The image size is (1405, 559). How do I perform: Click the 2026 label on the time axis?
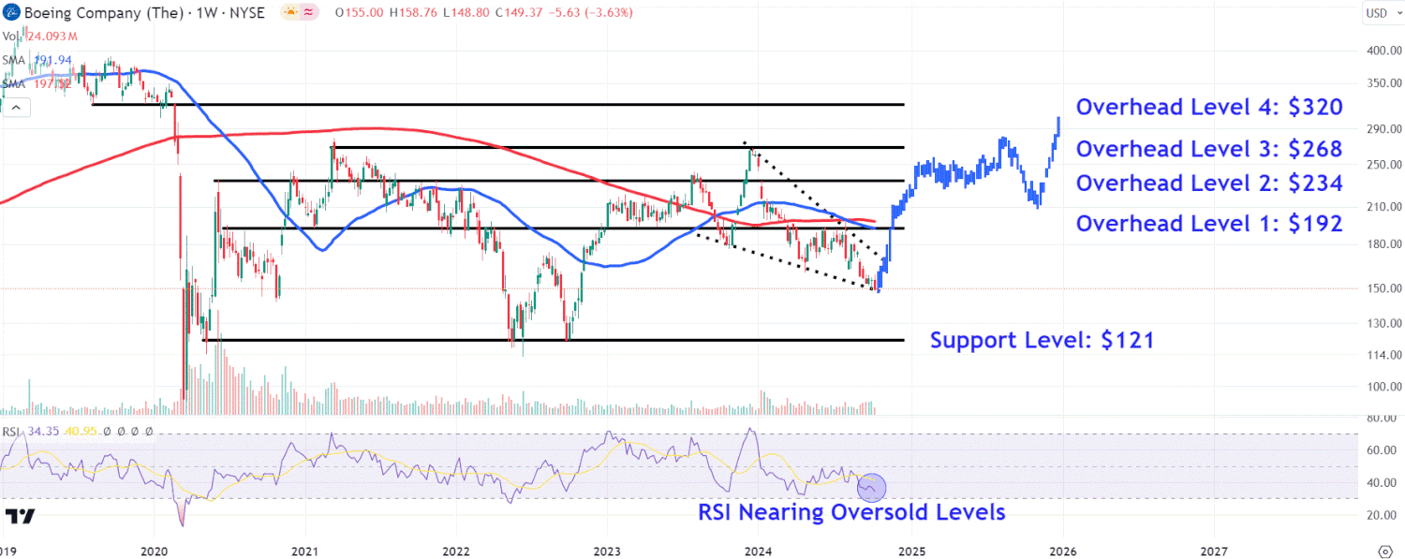[1061, 550]
